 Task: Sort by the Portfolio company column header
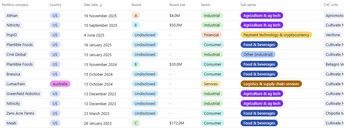coord(15,5)
